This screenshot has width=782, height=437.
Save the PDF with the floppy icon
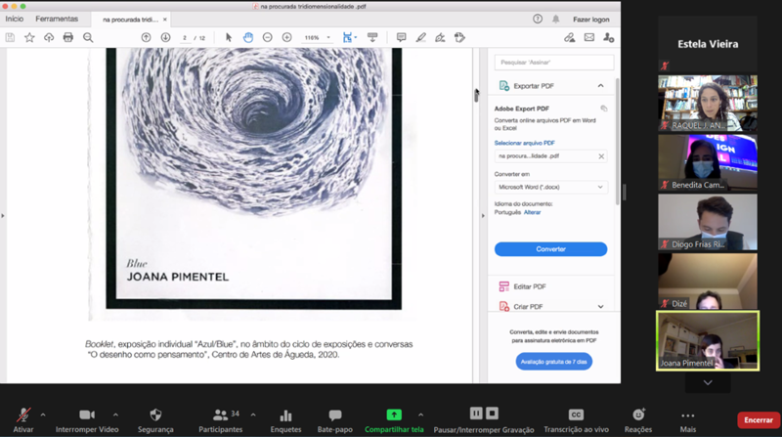[10, 37]
